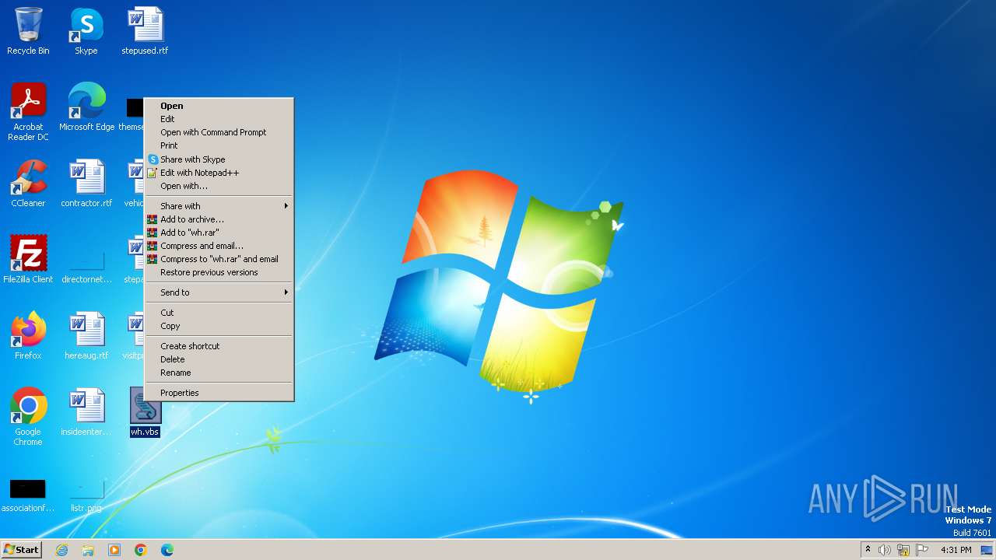Select the CCleaner desktop icon
The image size is (996, 560).
[x=28, y=184]
